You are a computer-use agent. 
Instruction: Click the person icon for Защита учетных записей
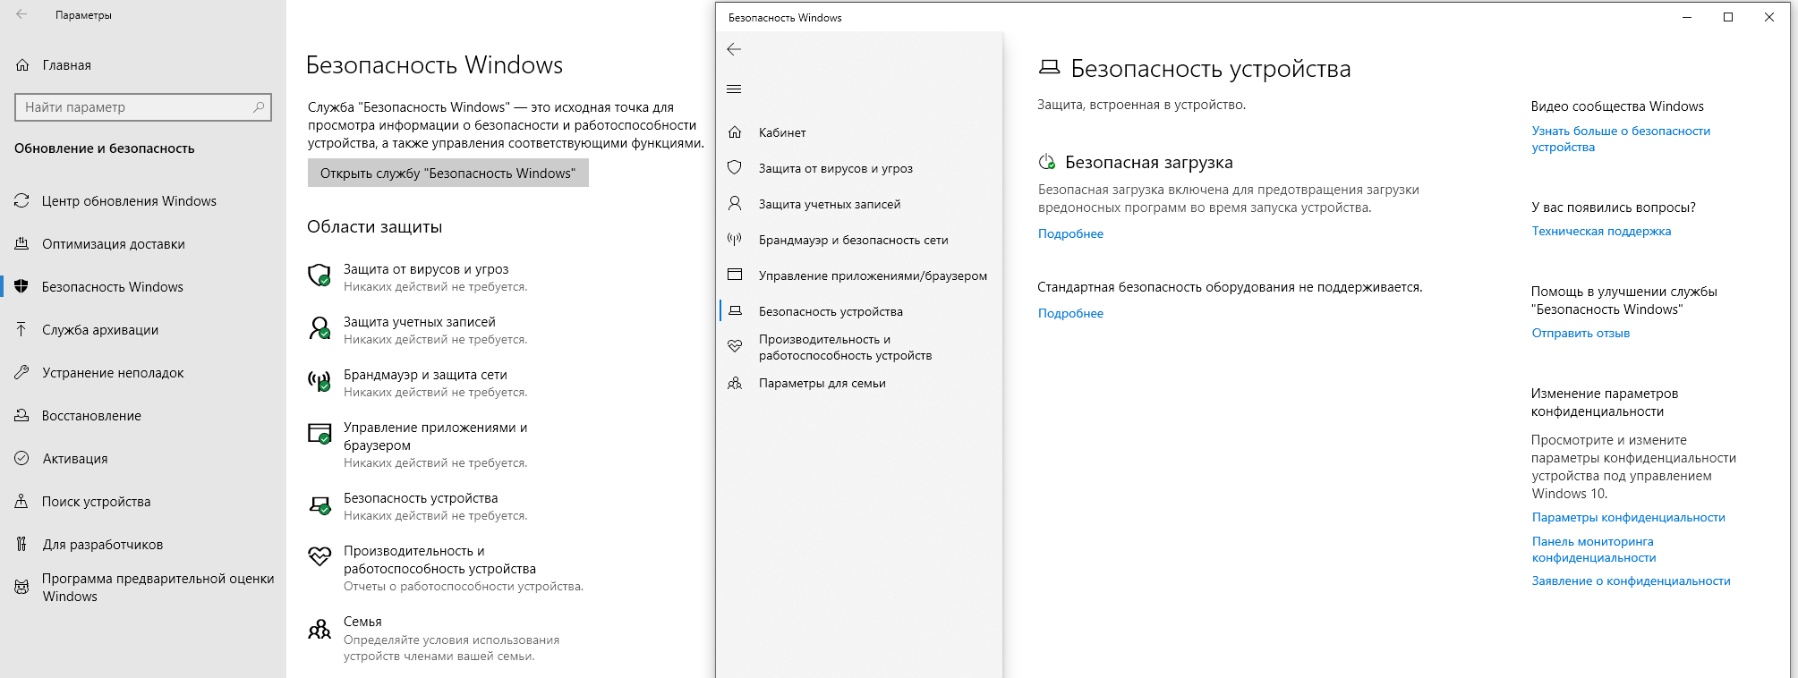point(735,204)
